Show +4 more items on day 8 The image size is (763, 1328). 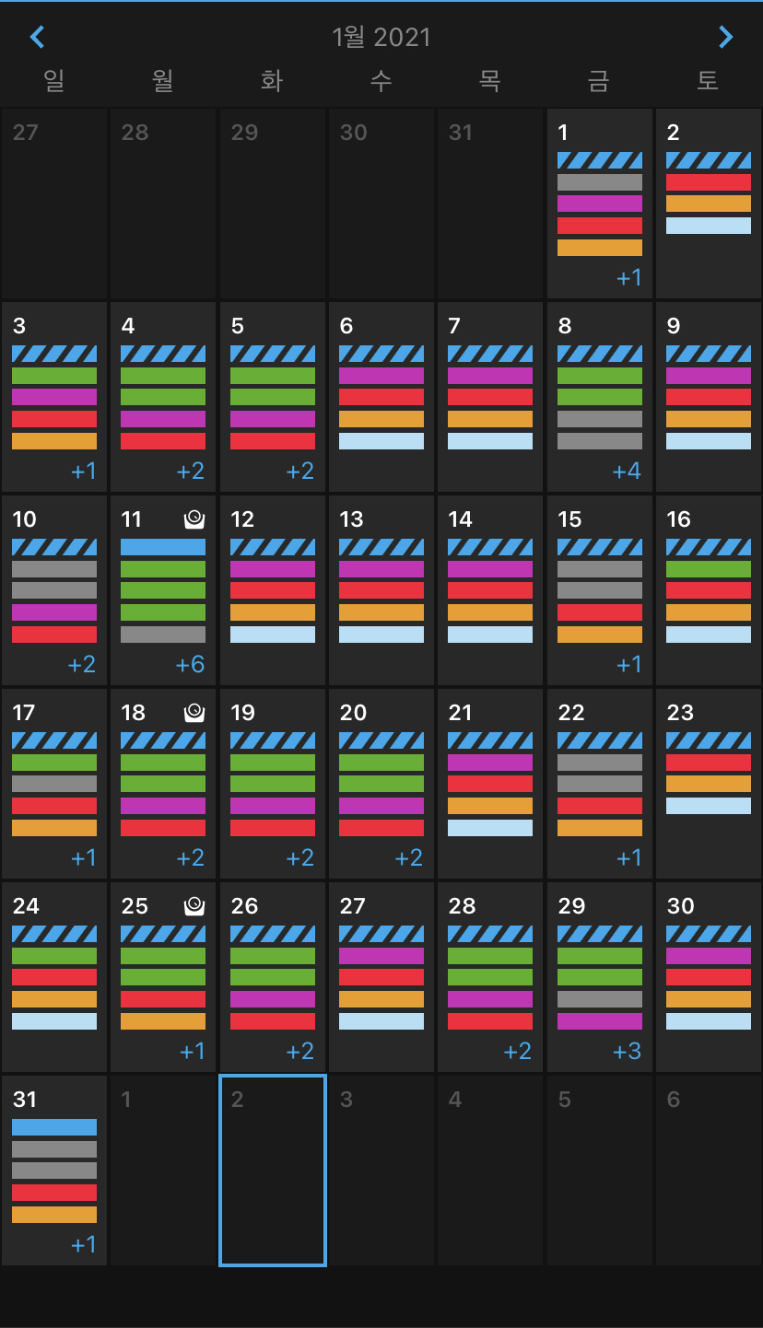coord(627,472)
